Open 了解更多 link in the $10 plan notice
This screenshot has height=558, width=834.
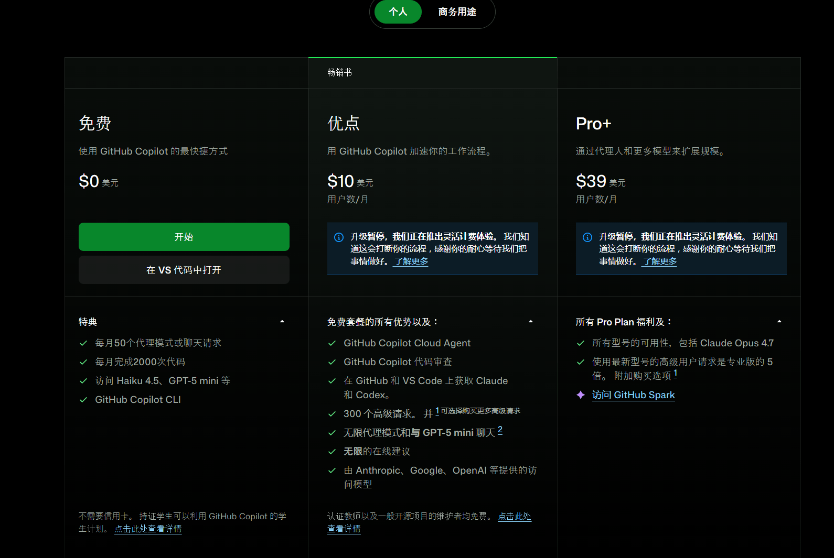point(411,261)
